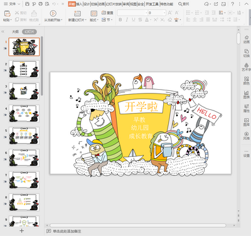Screen dimensions: 251x236
Task: Toggle Strikethrough formatting
Action: pos(140,19)
